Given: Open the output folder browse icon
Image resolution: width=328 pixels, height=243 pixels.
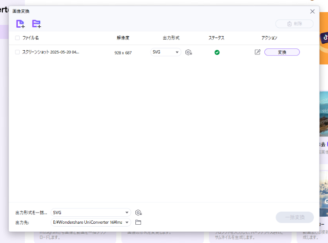Looking at the screenshot, I should (x=138, y=222).
